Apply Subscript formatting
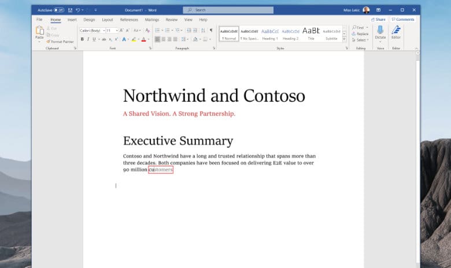 pyautogui.click(x=110, y=39)
